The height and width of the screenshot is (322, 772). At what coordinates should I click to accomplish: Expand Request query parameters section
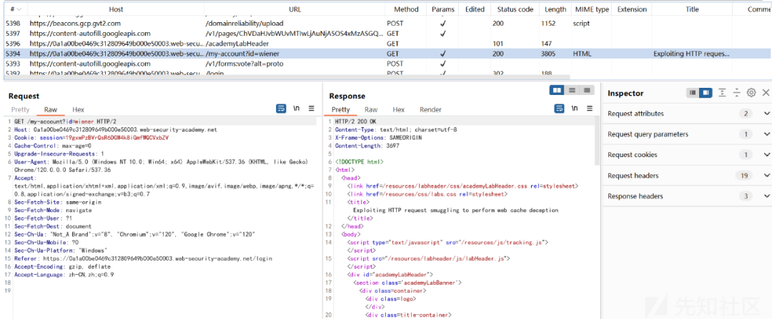coord(687,134)
